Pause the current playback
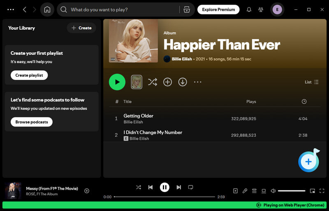 (164, 187)
